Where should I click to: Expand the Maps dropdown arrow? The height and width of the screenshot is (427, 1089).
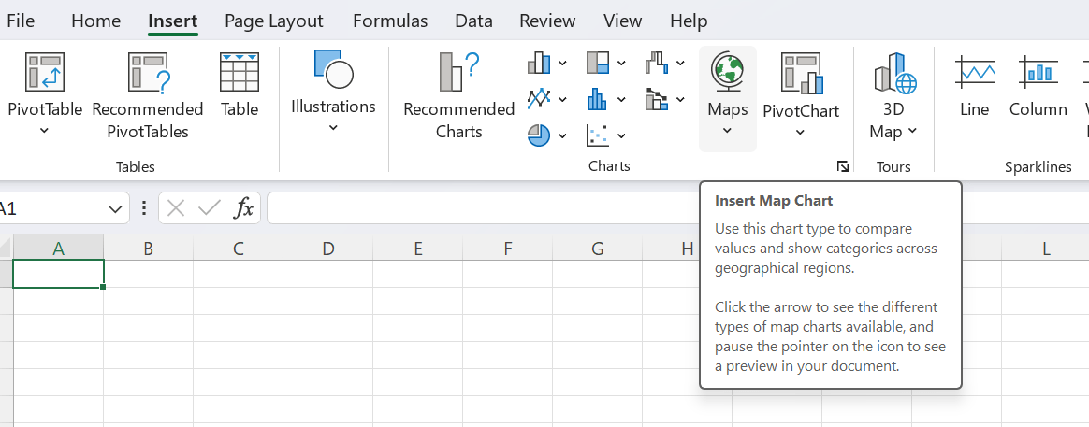[x=727, y=130]
